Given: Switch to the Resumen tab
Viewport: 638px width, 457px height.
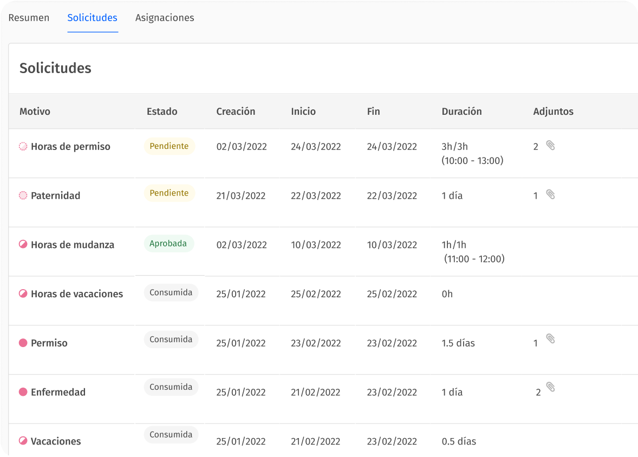Looking at the screenshot, I should pyautogui.click(x=29, y=18).
